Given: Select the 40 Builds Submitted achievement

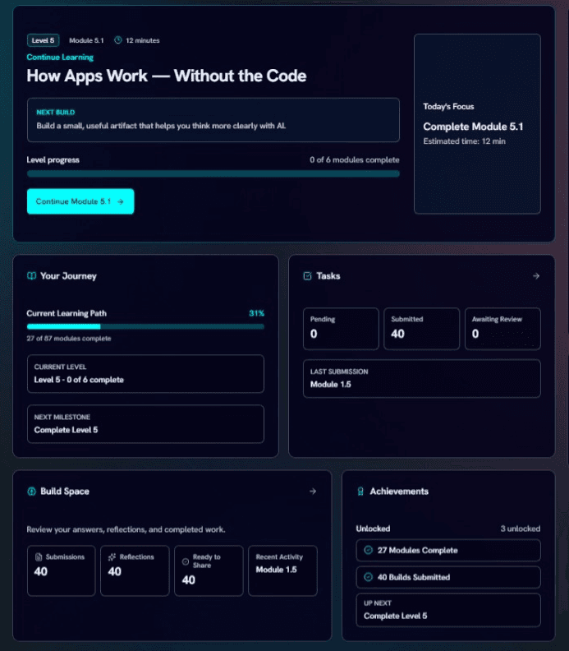Looking at the screenshot, I should (x=448, y=577).
